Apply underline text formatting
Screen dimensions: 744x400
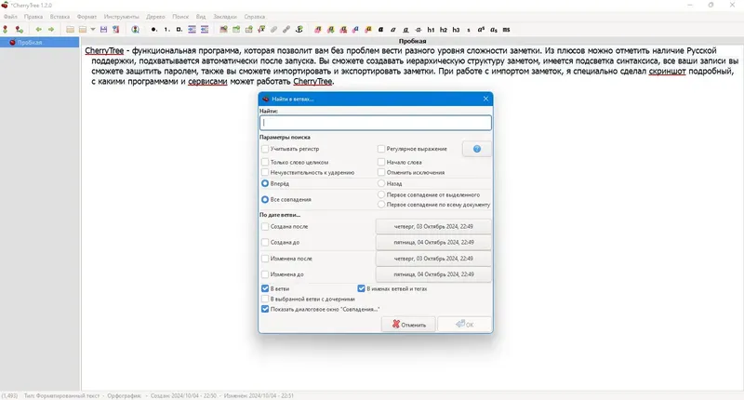[x=405, y=30]
